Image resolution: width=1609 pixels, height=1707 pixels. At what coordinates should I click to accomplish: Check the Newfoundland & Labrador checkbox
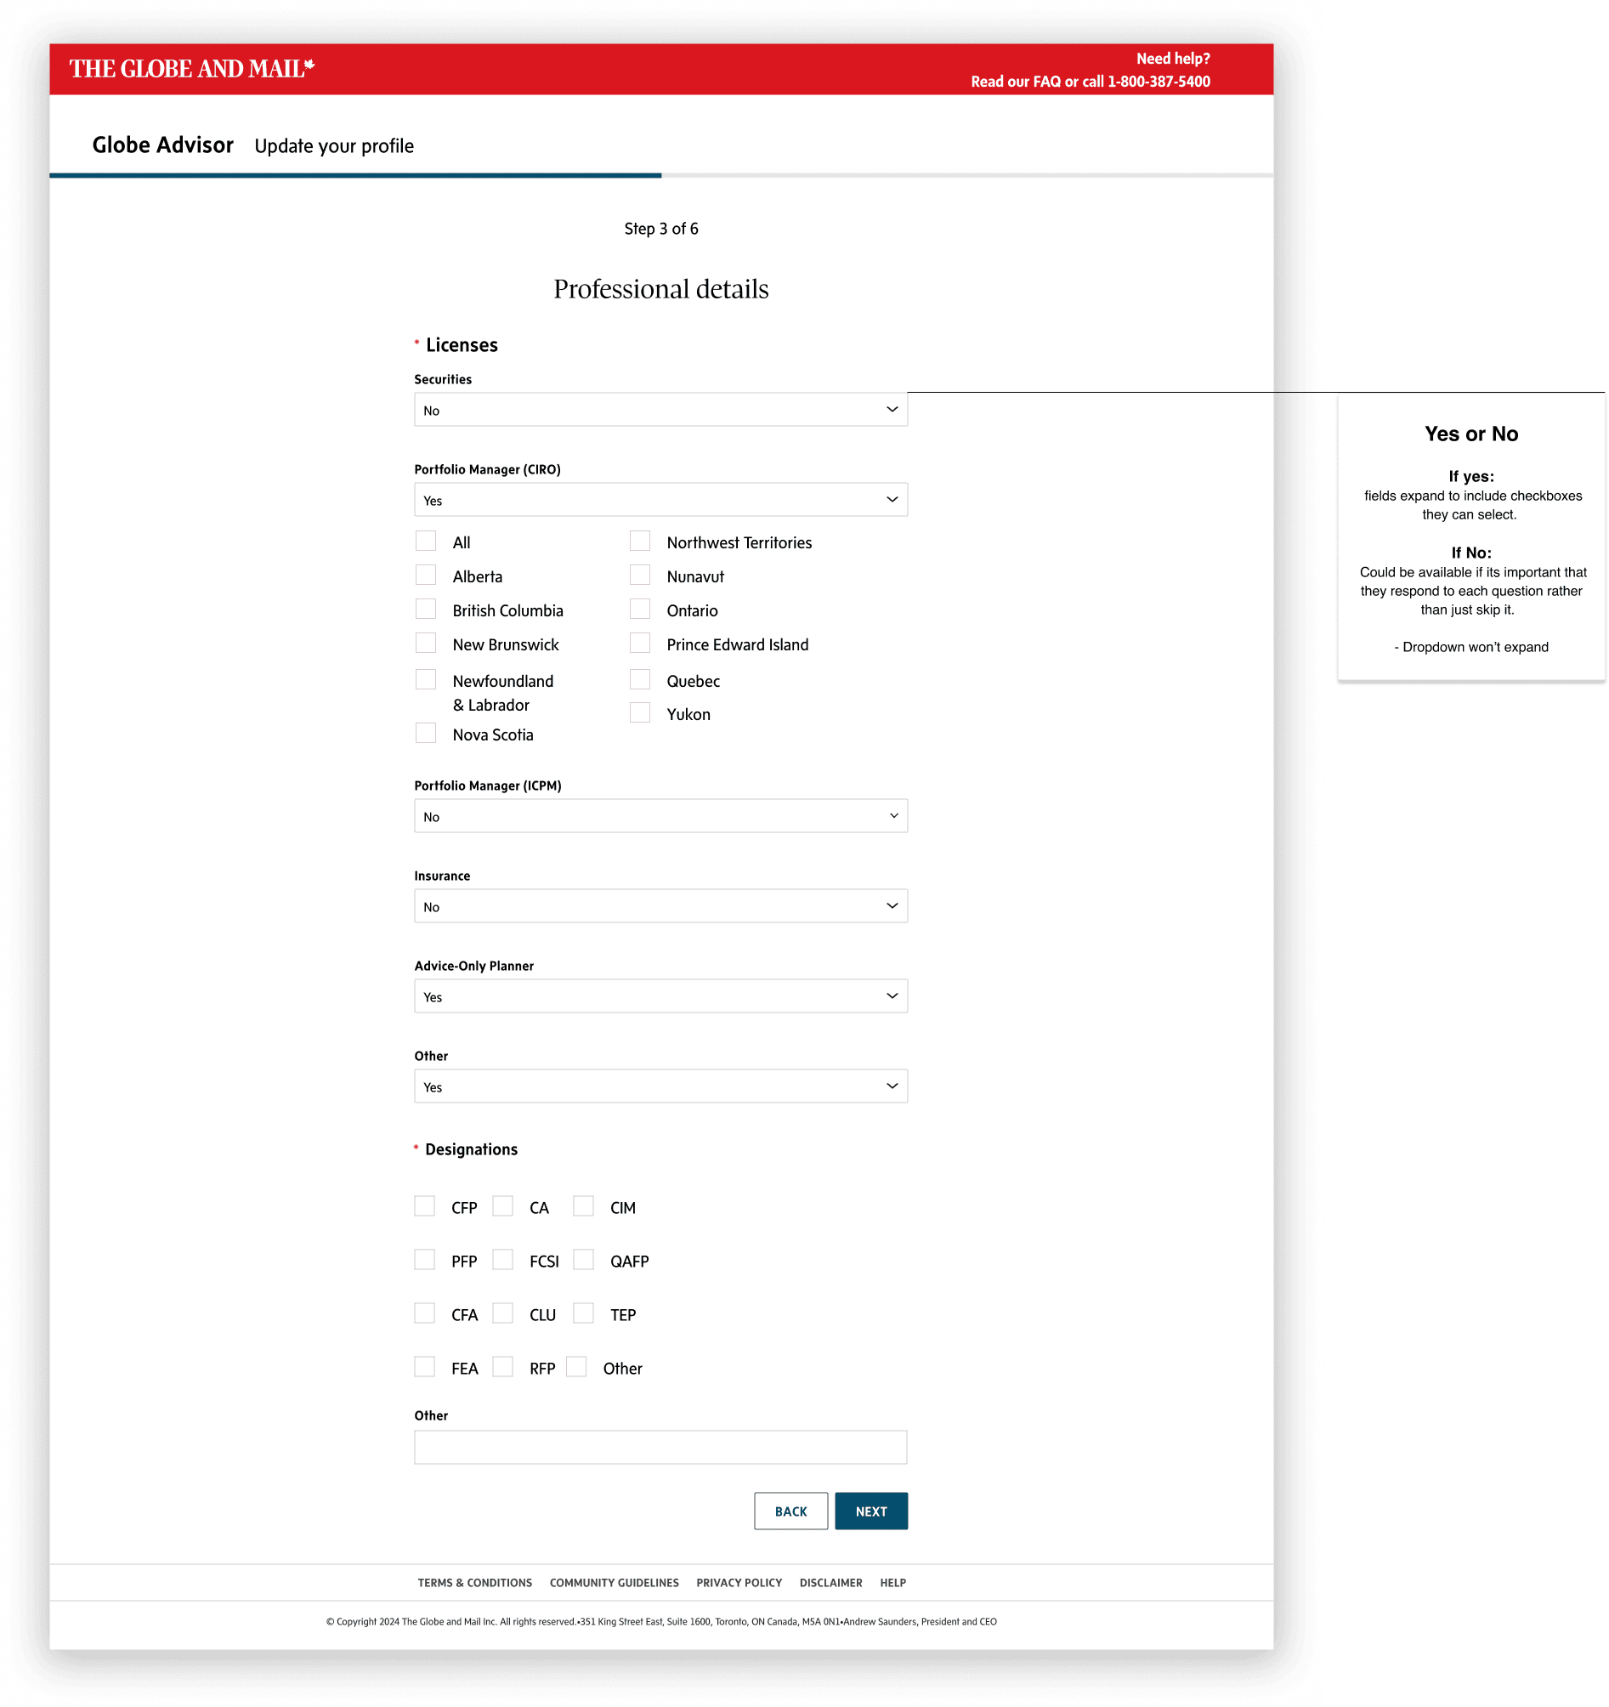point(425,679)
